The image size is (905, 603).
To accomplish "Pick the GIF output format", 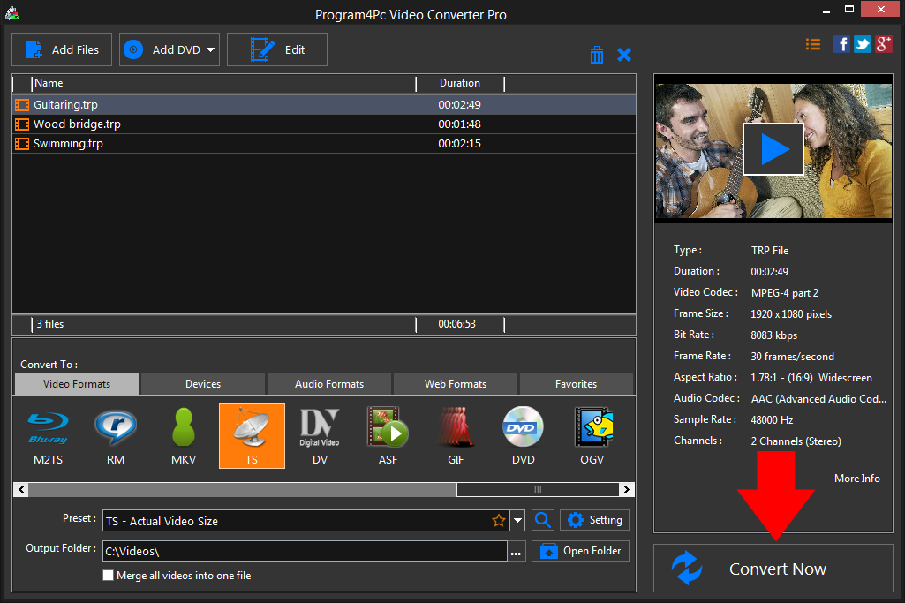I will pos(456,435).
